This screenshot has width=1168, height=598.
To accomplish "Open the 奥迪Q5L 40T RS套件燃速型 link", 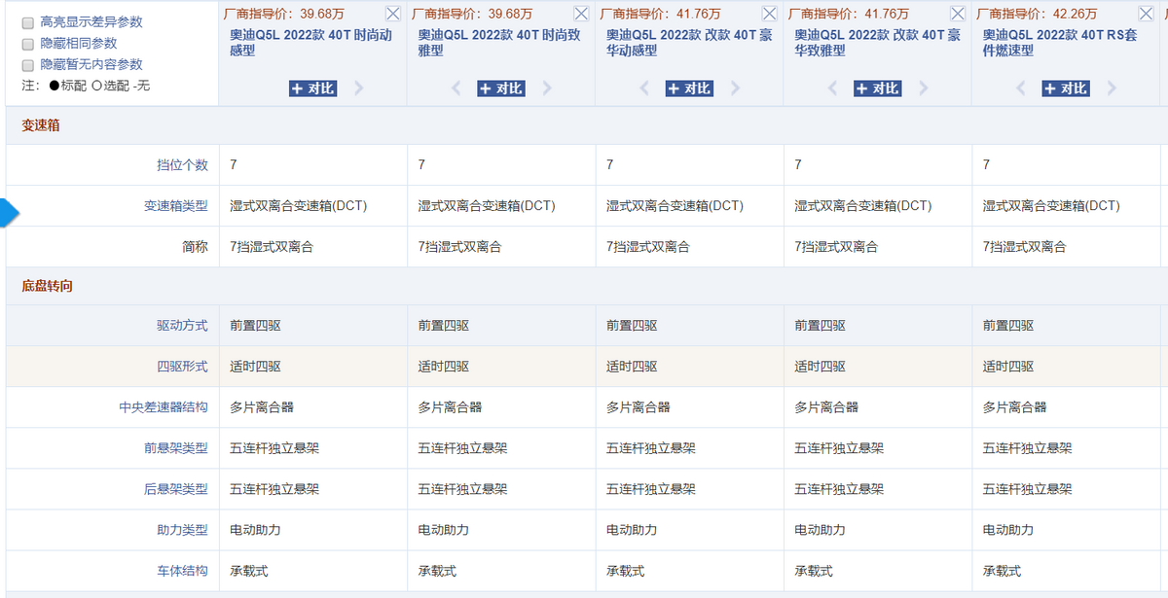I will pos(1058,42).
